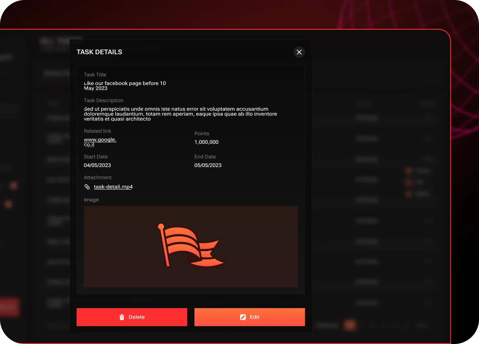Click the task description paragraph
Screen dimensions: 479x344
tap(180, 114)
